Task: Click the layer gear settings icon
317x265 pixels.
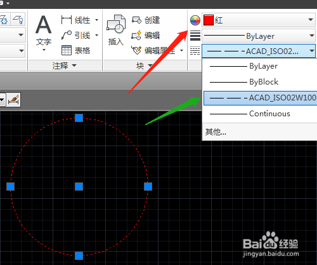Action: coord(4,20)
